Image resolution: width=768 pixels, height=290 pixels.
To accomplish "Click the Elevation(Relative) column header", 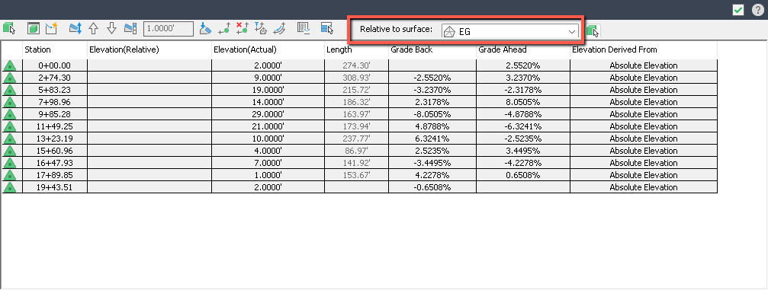I will (x=149, y=50).
